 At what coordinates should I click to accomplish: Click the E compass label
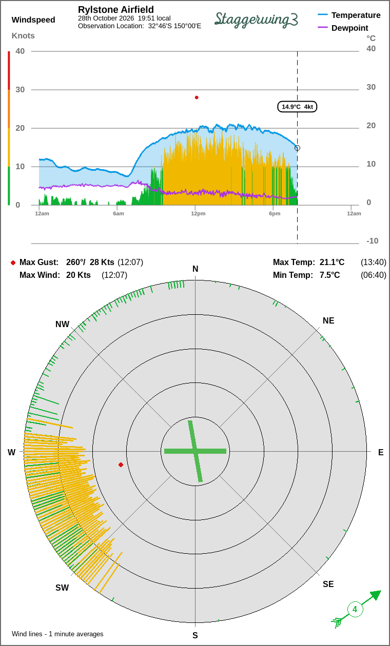[381, 452]
